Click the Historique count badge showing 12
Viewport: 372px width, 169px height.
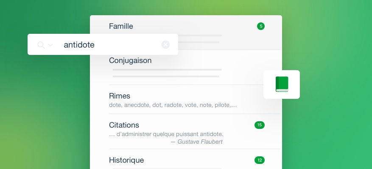point(259,160)
